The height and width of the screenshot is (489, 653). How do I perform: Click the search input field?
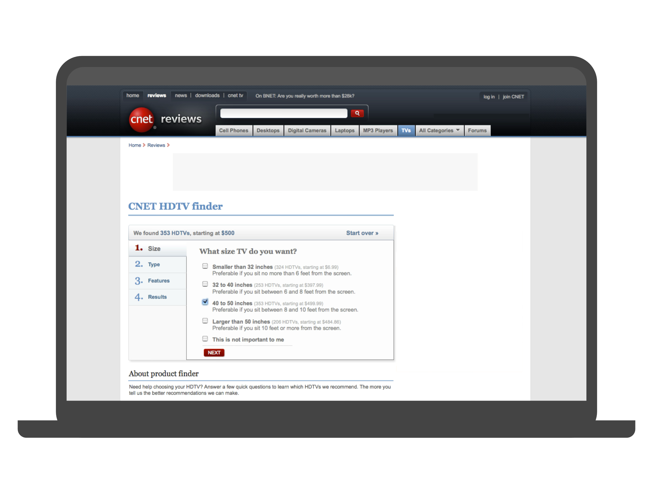coord(283,113)
